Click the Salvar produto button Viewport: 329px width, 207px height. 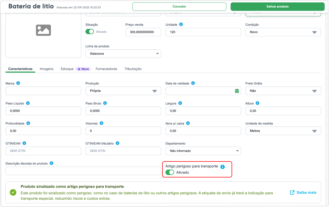click(278, 7)
